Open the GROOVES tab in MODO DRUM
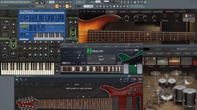This screenshot has height=110, width=197. 187,53
